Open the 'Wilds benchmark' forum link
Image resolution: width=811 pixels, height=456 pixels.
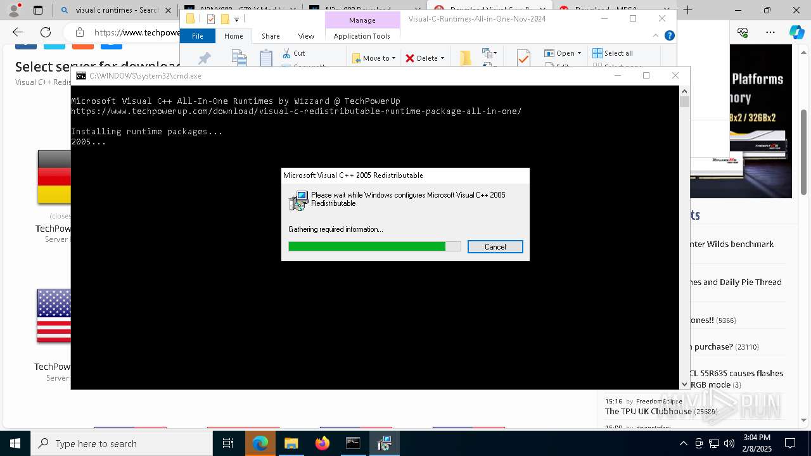732,244
